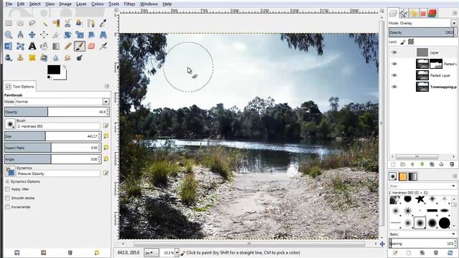Open layers dock tab configuration menu
Viewport: 459px width, 258px height.
pyautogui.click(x=454, y=13)
